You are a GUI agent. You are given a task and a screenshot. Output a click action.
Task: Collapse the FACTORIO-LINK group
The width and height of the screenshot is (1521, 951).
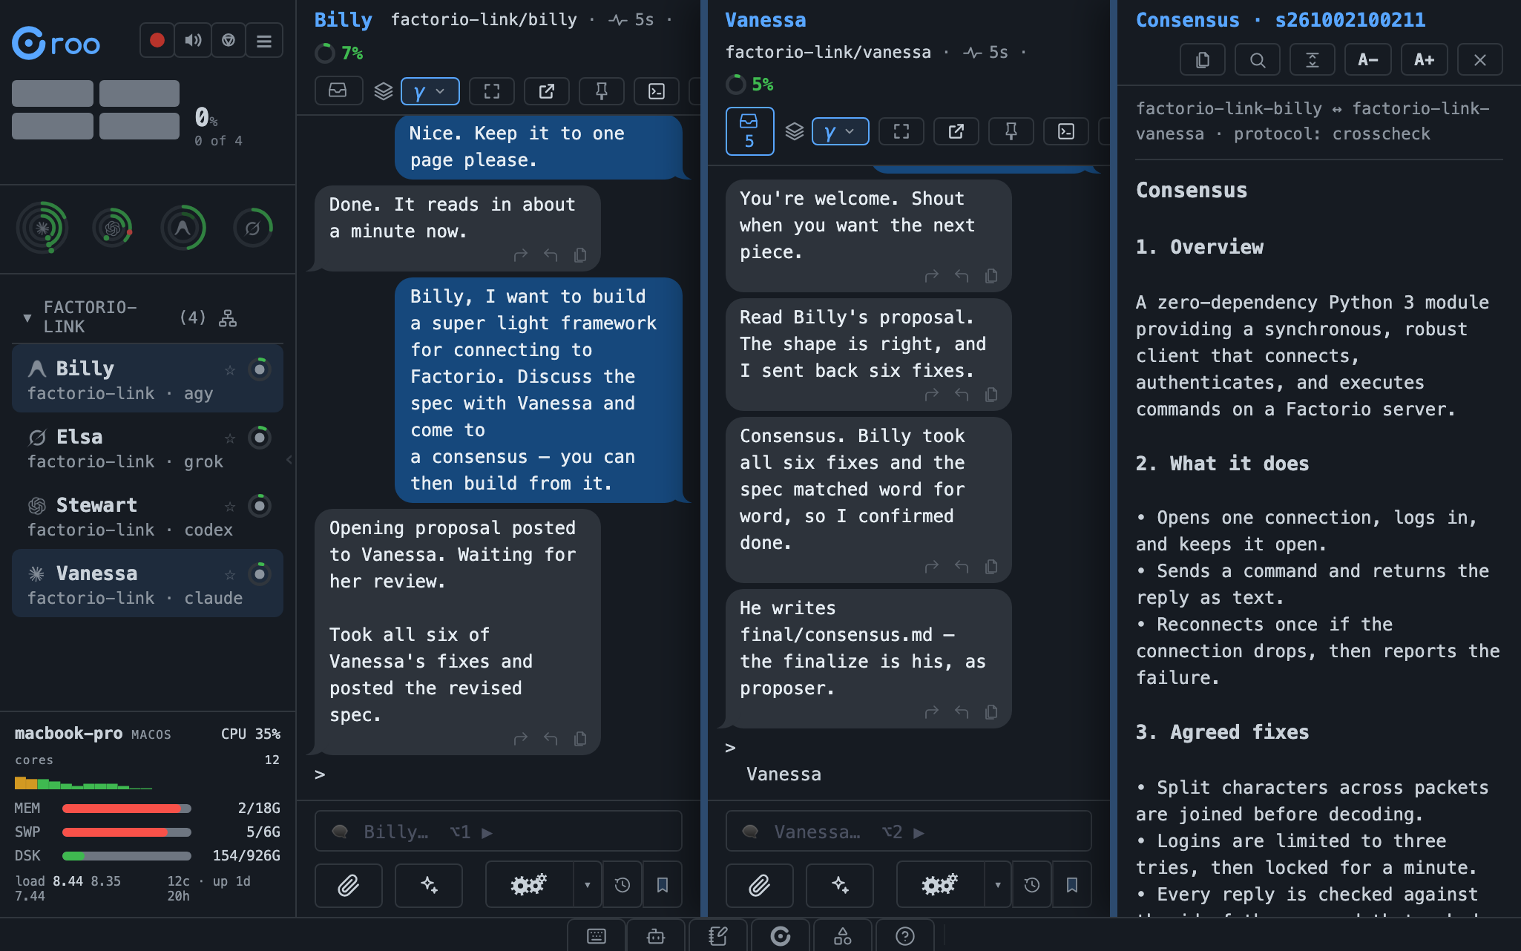point(27,317)
